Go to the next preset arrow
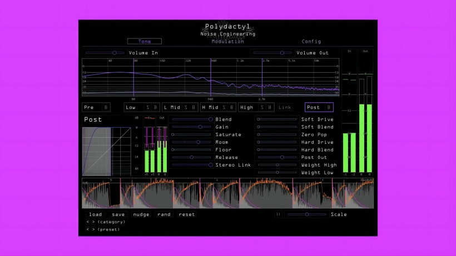 point(93,229)
